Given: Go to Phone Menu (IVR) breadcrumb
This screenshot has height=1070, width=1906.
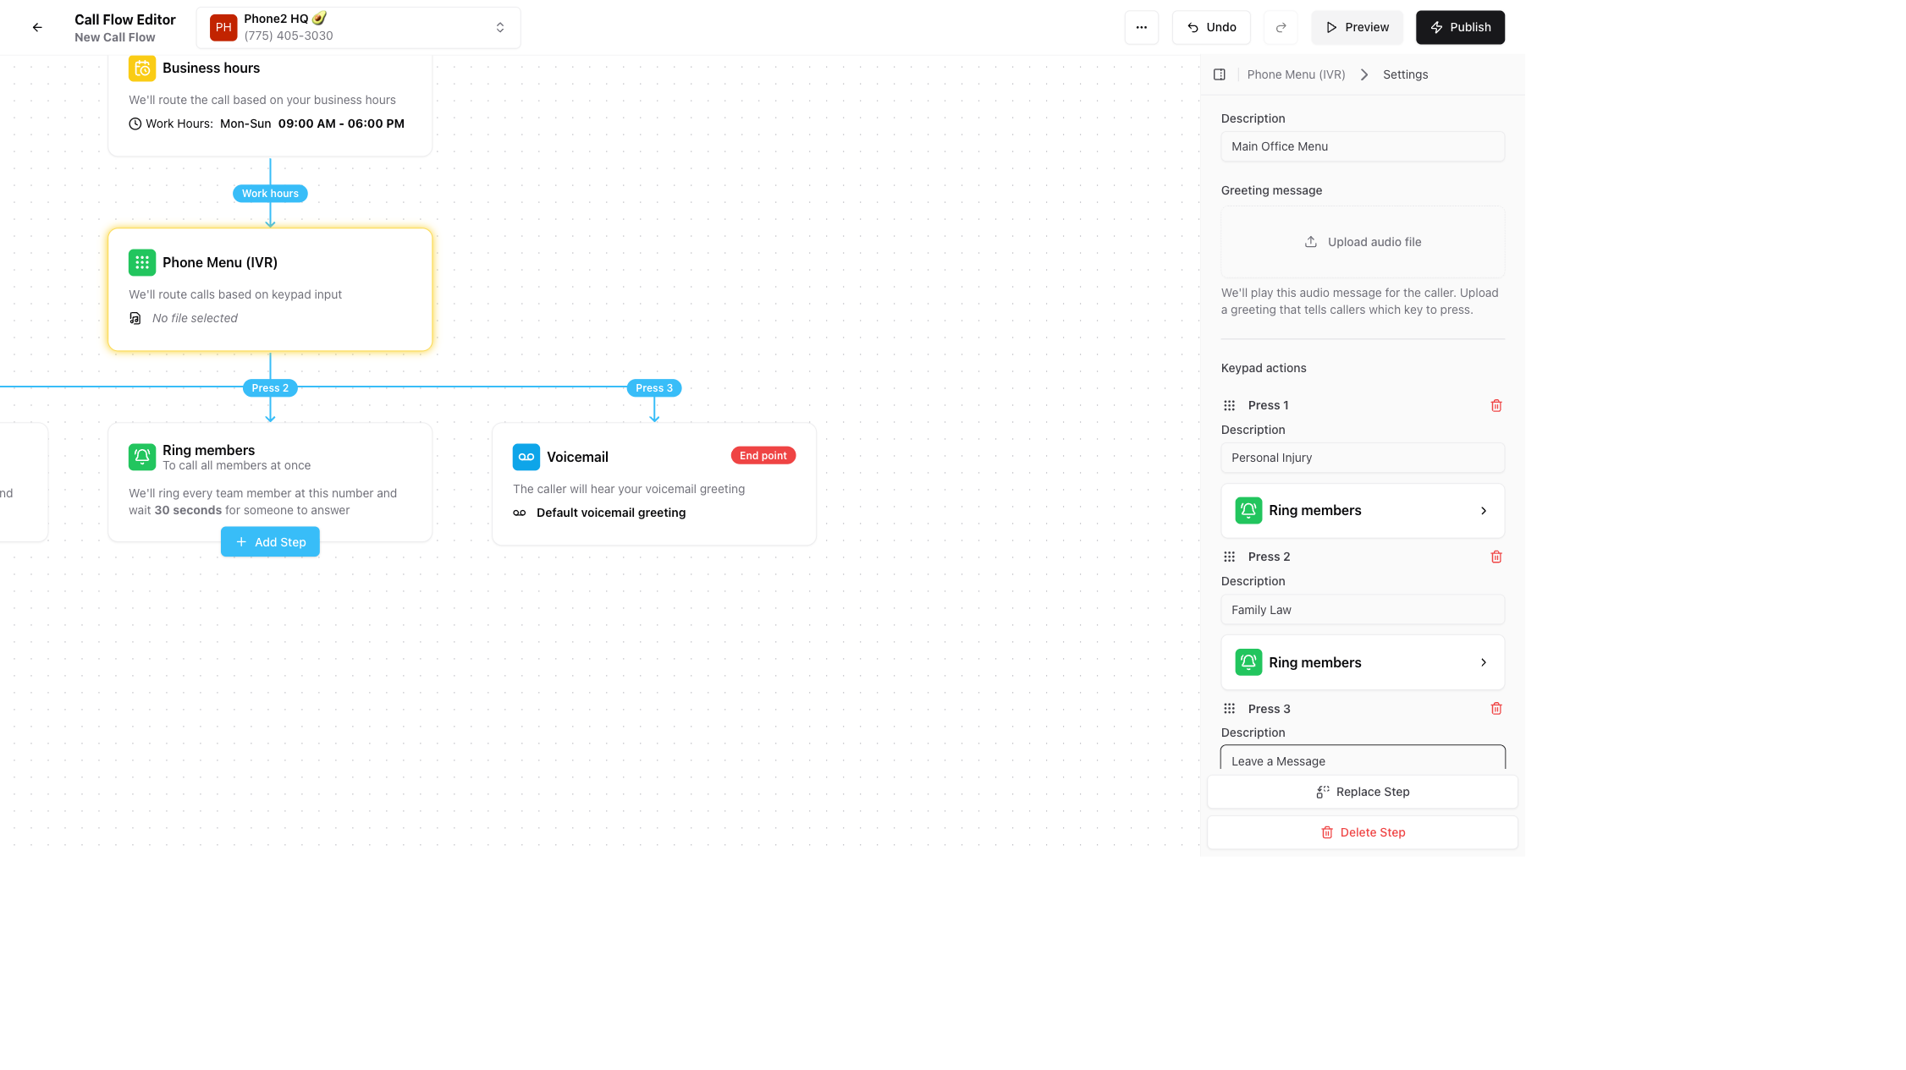Looking at the screenshot, I should [1296, 74].
